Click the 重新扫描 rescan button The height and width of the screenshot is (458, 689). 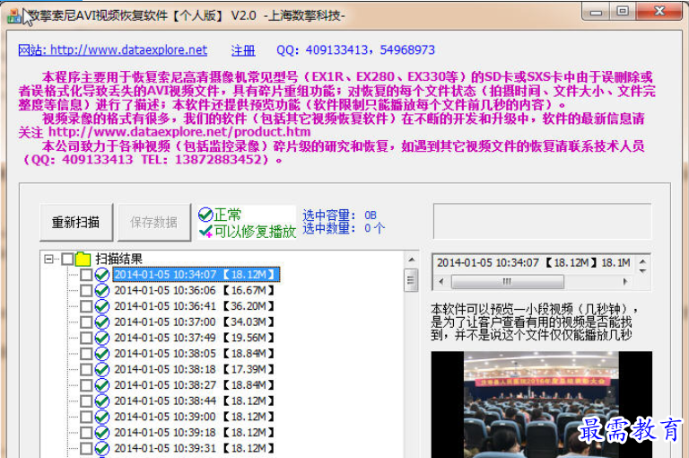pos(76,222)
